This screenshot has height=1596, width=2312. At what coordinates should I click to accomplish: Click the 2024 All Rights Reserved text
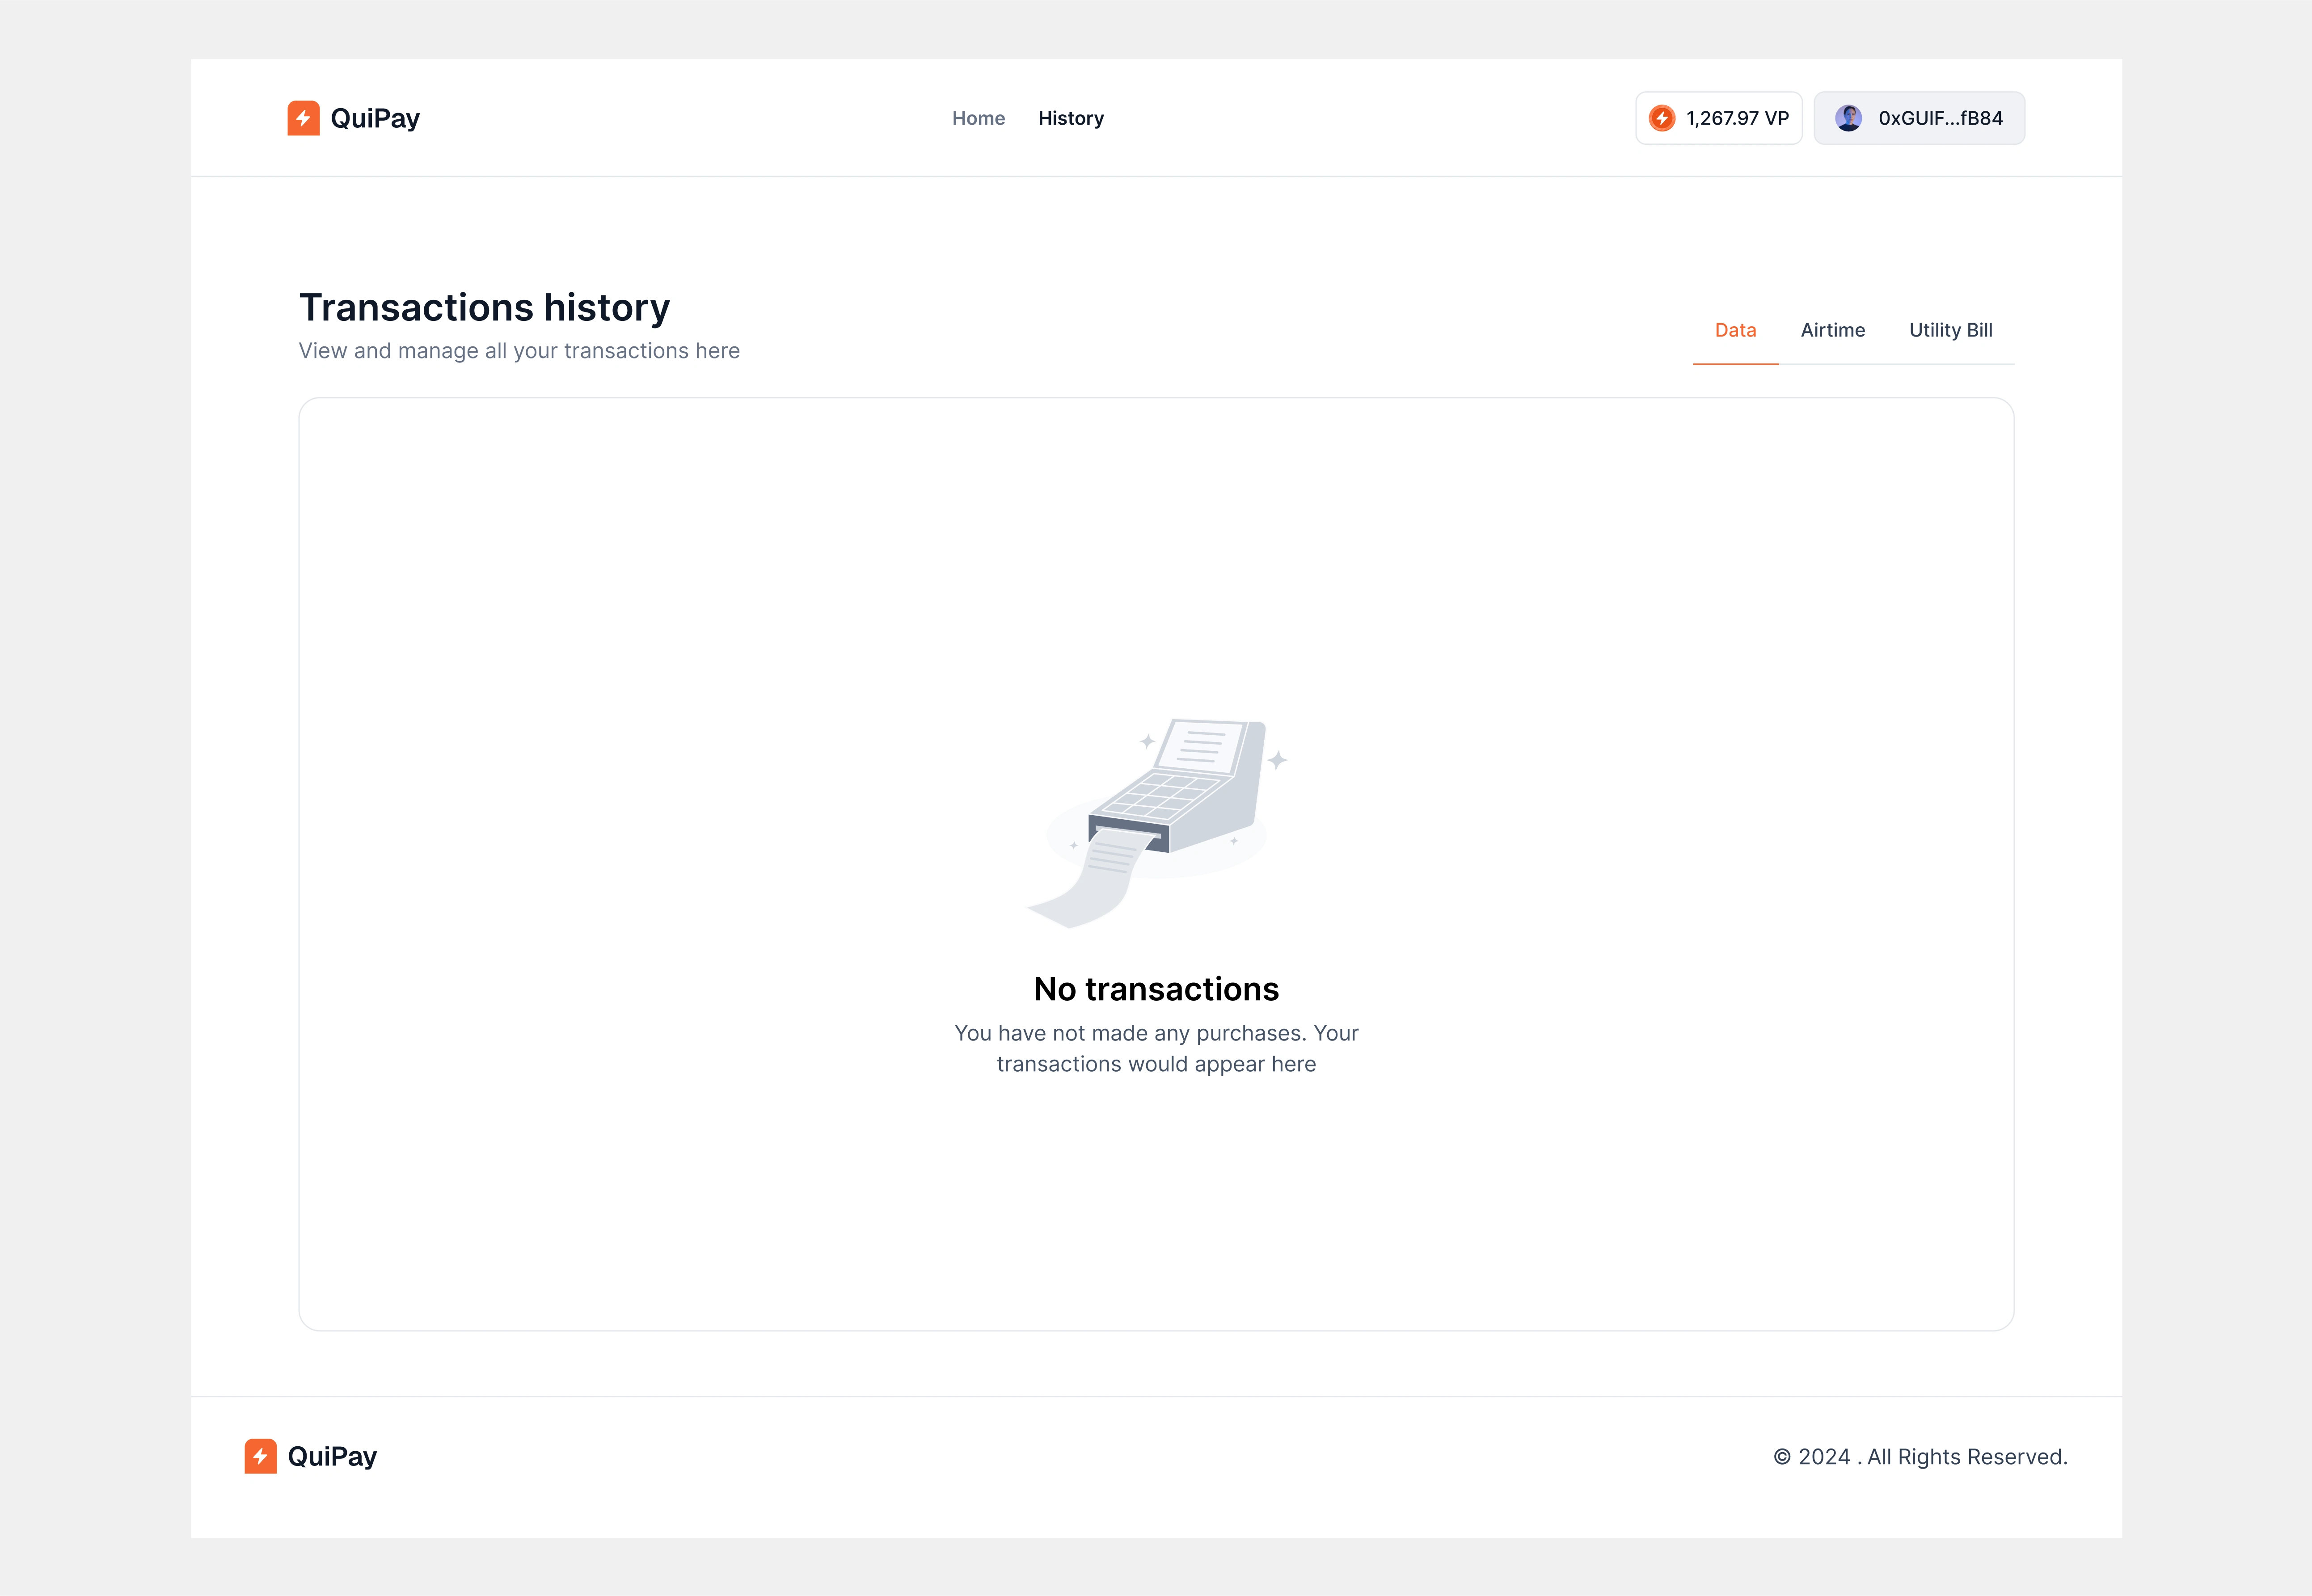pos(1920,1457)
